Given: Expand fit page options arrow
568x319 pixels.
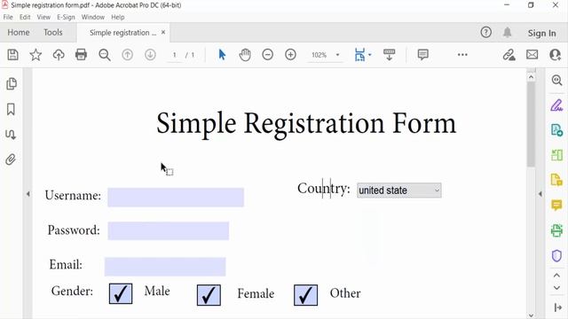Looking at the screenshot, I should [370, 55].
